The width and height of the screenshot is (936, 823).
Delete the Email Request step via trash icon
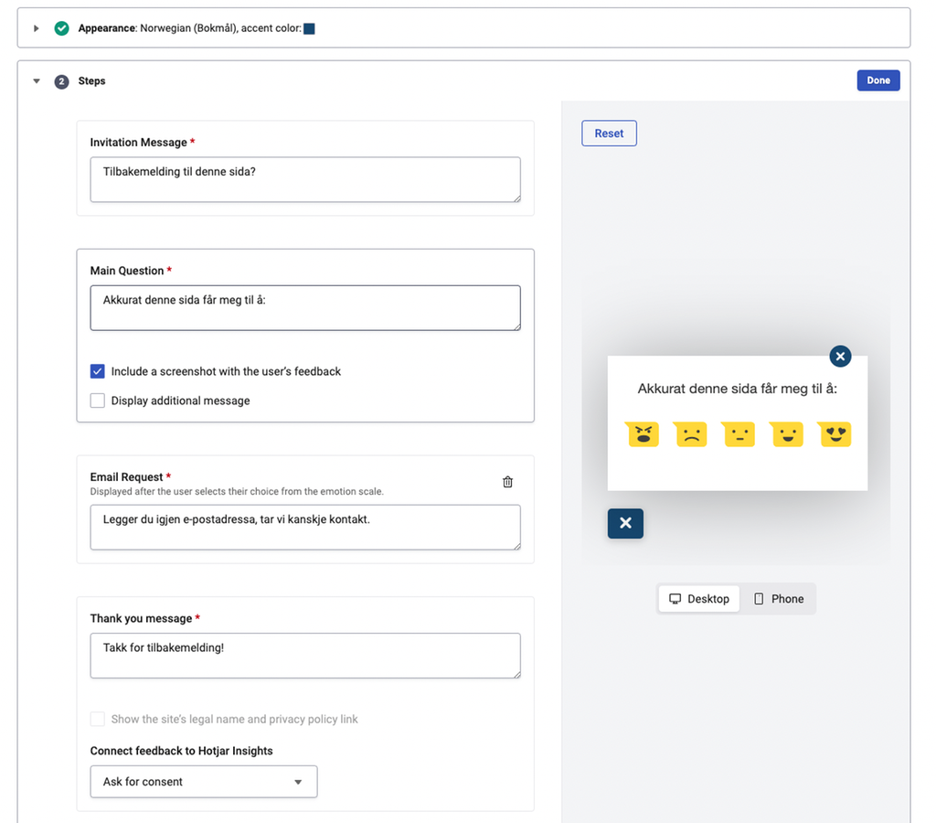pos(507,482)
